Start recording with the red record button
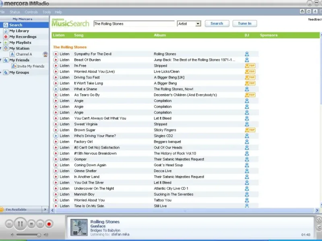 pos(49,224)
